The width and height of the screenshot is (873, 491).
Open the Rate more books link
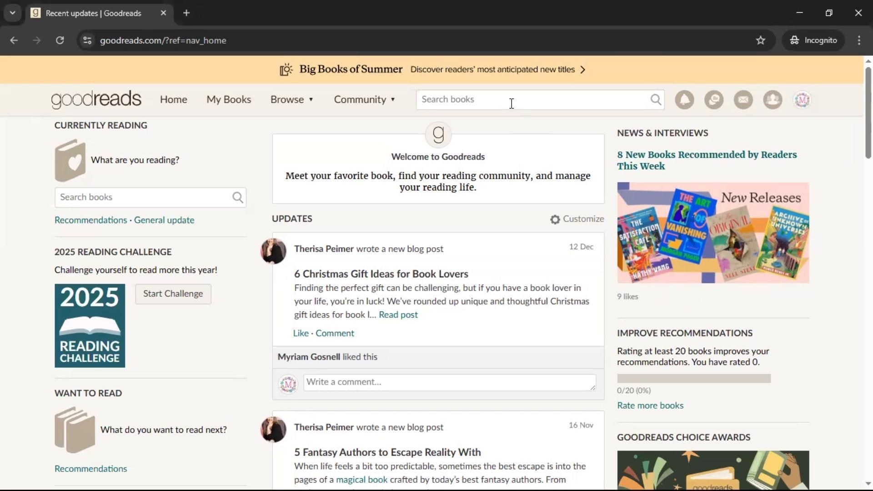[650, 406]
